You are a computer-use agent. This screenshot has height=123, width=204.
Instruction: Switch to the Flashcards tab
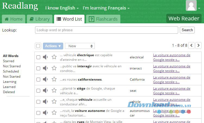pos(104,19)
